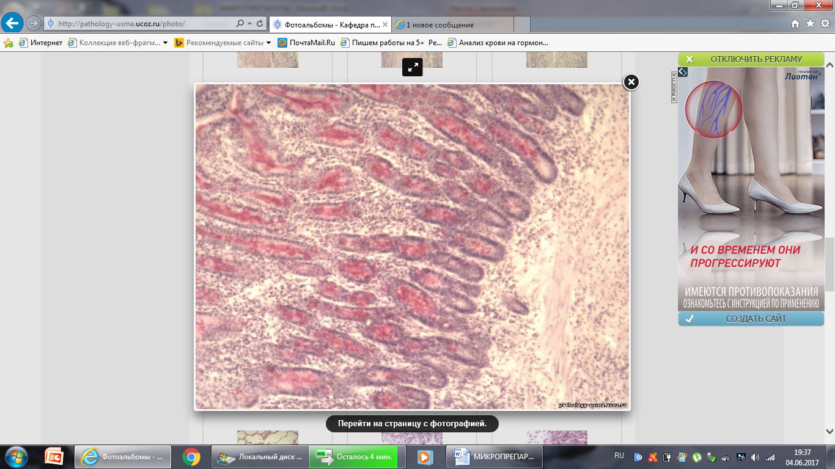Click the RU language indicator
835x469 pixels.
[619, 456]
